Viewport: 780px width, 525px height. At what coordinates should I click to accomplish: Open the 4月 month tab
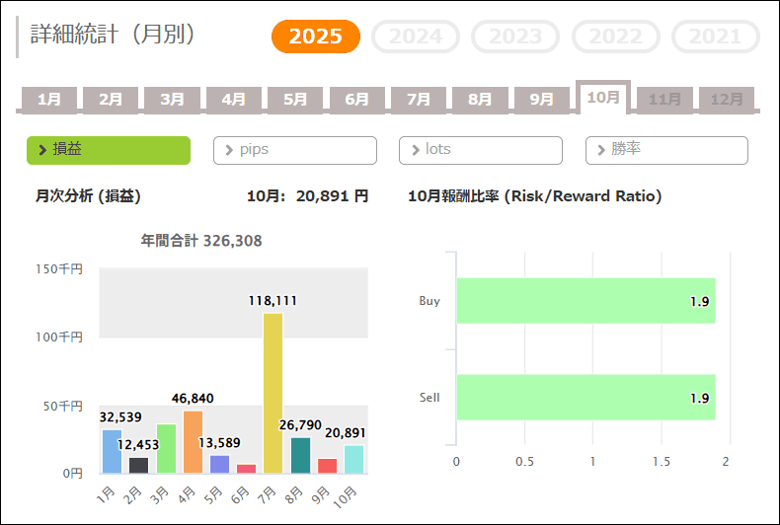pyautogui.click(x=234, y=99)
